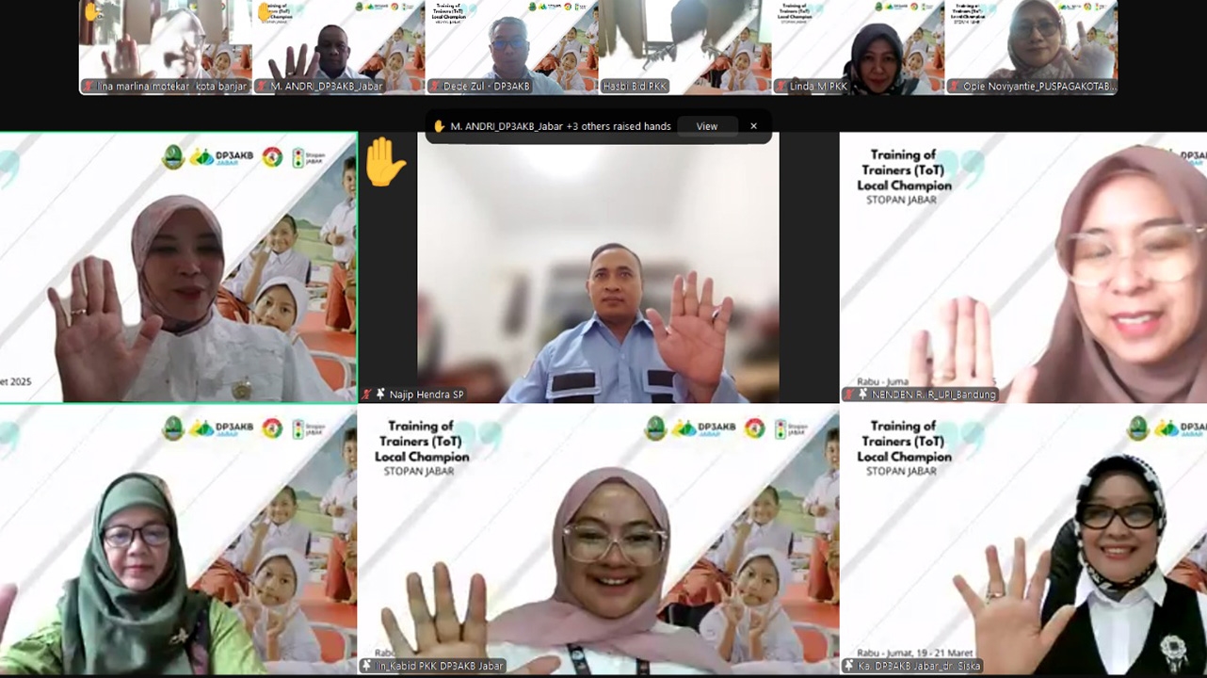
Task: Dismiss the raised hands notification
Action: coord(753,126)
